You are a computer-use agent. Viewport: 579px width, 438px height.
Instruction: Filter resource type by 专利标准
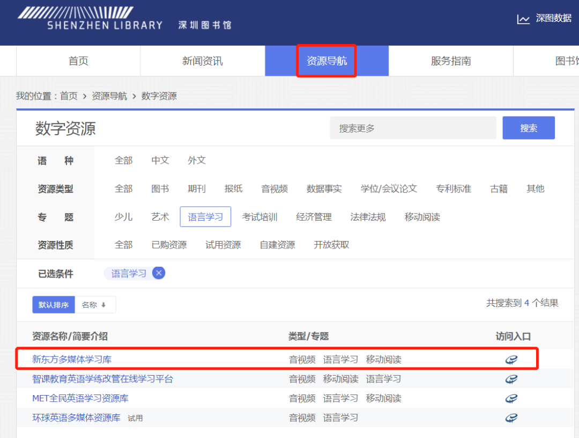coord(454,189)
